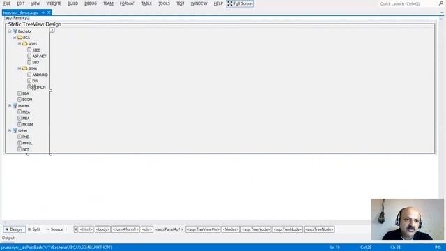Screen dimensions: 446x251
Task: Select the MPHIL node label
Action: (27, 143)
